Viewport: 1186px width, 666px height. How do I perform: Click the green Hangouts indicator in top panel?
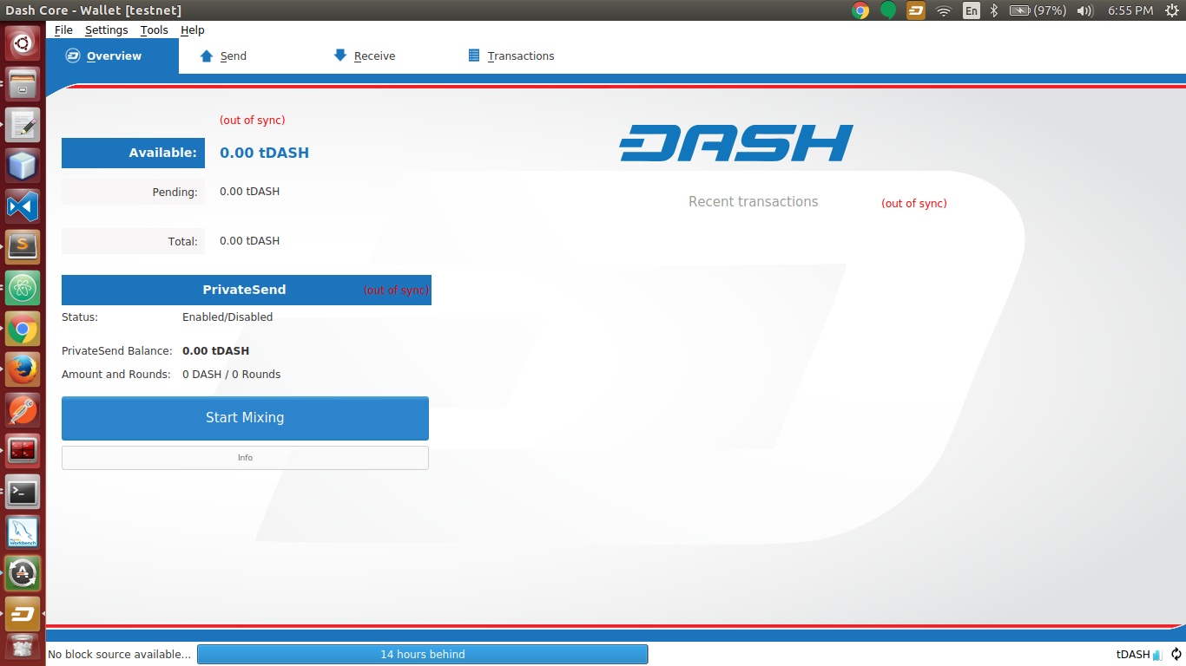(x=888, y=10)
